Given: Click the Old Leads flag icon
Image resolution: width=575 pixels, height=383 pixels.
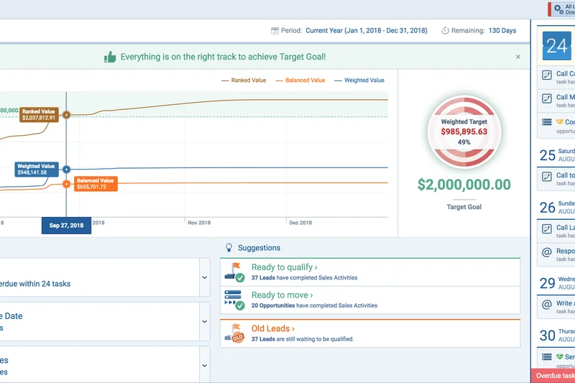Looking at the screenshot, I should pyautogui.click(x=235, y=333).
